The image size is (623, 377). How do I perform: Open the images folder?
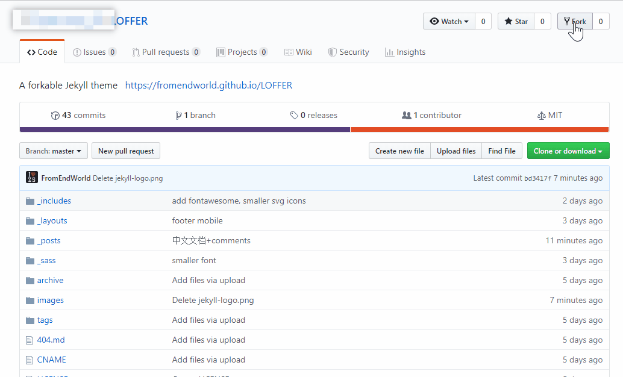pos(51,301)
